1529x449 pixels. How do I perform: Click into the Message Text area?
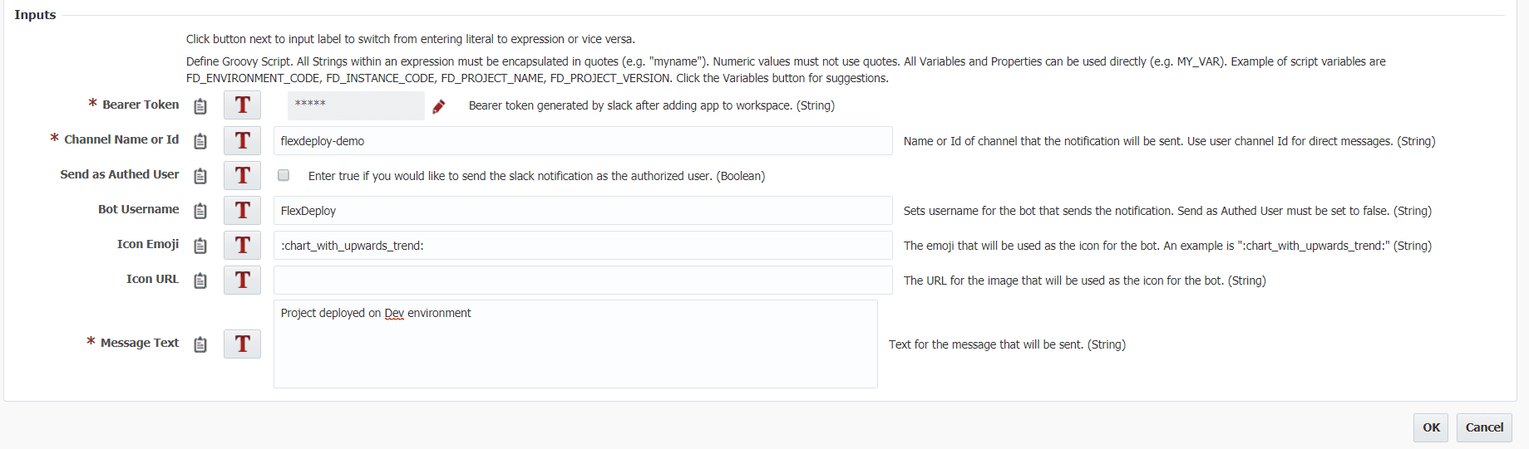point(575,344)
